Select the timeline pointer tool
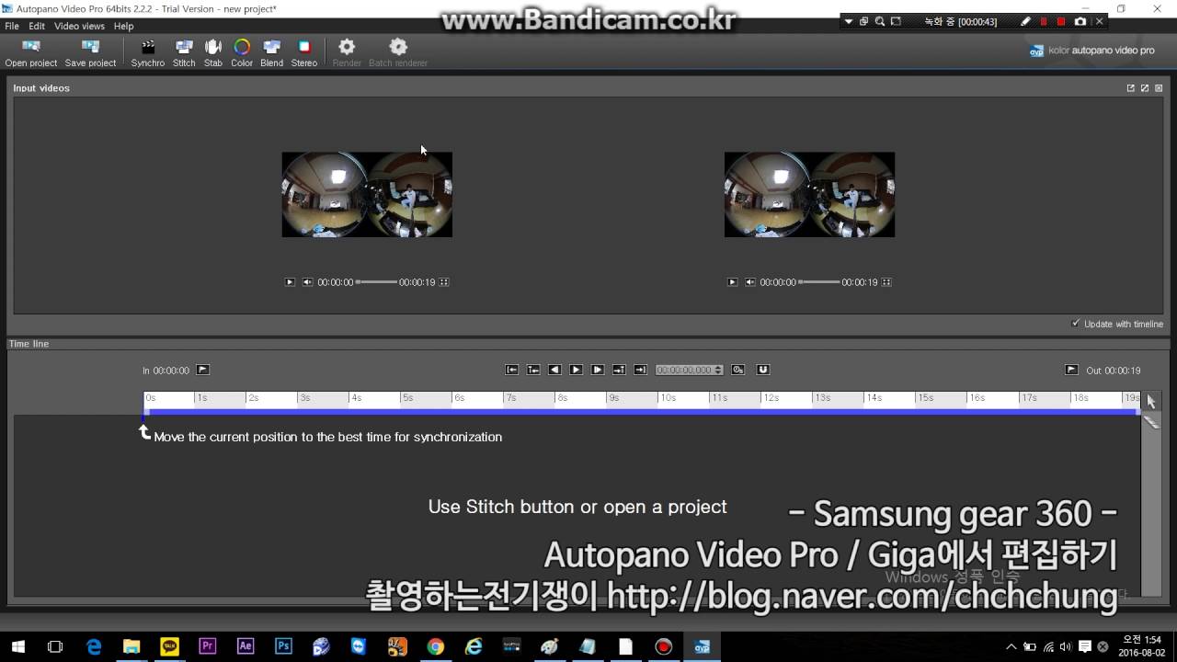This screenshot has width=1177, height=662. (1151, 402)
